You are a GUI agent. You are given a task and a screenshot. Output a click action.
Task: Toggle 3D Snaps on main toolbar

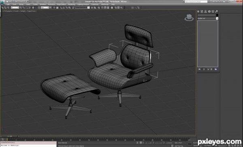61,7
